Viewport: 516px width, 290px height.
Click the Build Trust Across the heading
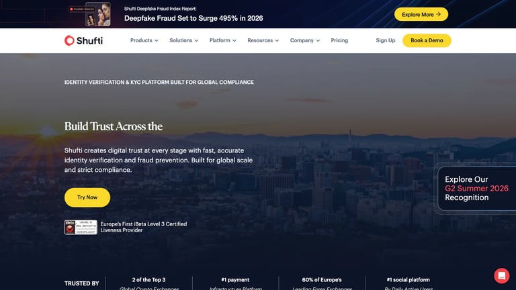(113, 126)
